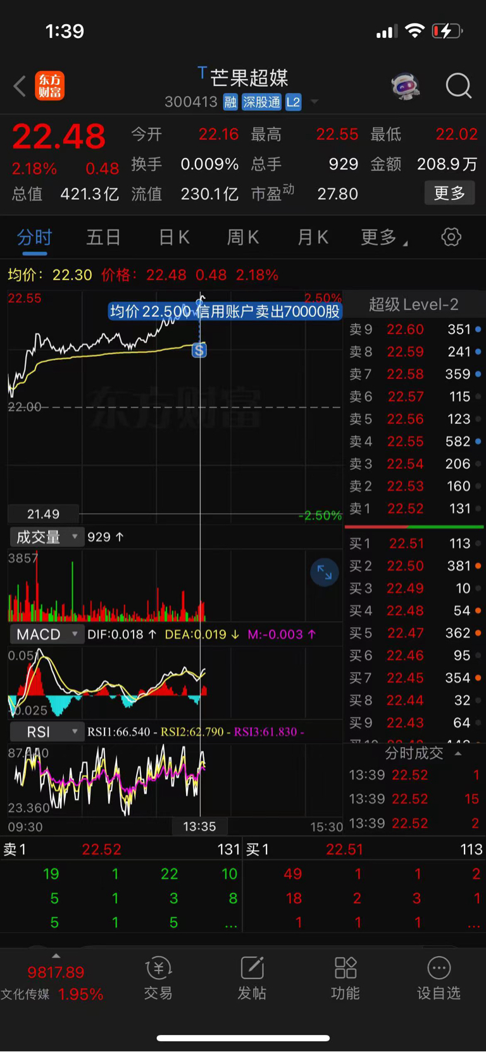Image resolution: width=486 pixels, height=1052 pixels.
Task: Tap the 金额 208.9万 value
Action: tap(424, 164)
